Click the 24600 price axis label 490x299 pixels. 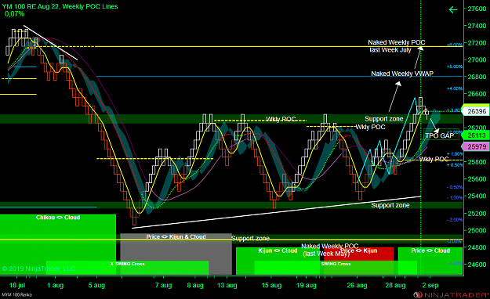pos(477,265)
